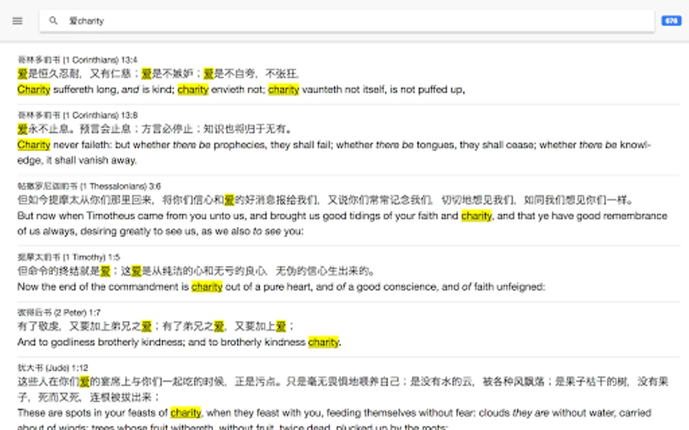
Task: Click the search magnifier icon
Action: pyautogui.click(x=53, y=21)
